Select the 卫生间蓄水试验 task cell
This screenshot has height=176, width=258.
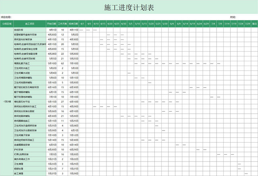point(29,73)
